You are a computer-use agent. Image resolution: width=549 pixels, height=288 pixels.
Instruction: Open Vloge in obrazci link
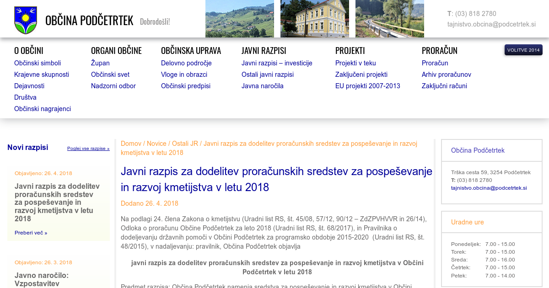pos(184,75)
